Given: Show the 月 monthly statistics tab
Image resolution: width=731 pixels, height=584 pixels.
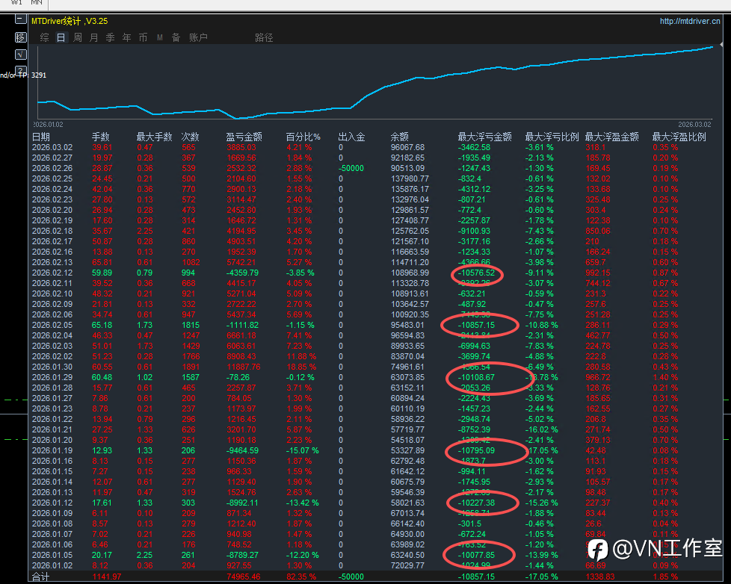Looking at the screenshot, I should (94, 37).
